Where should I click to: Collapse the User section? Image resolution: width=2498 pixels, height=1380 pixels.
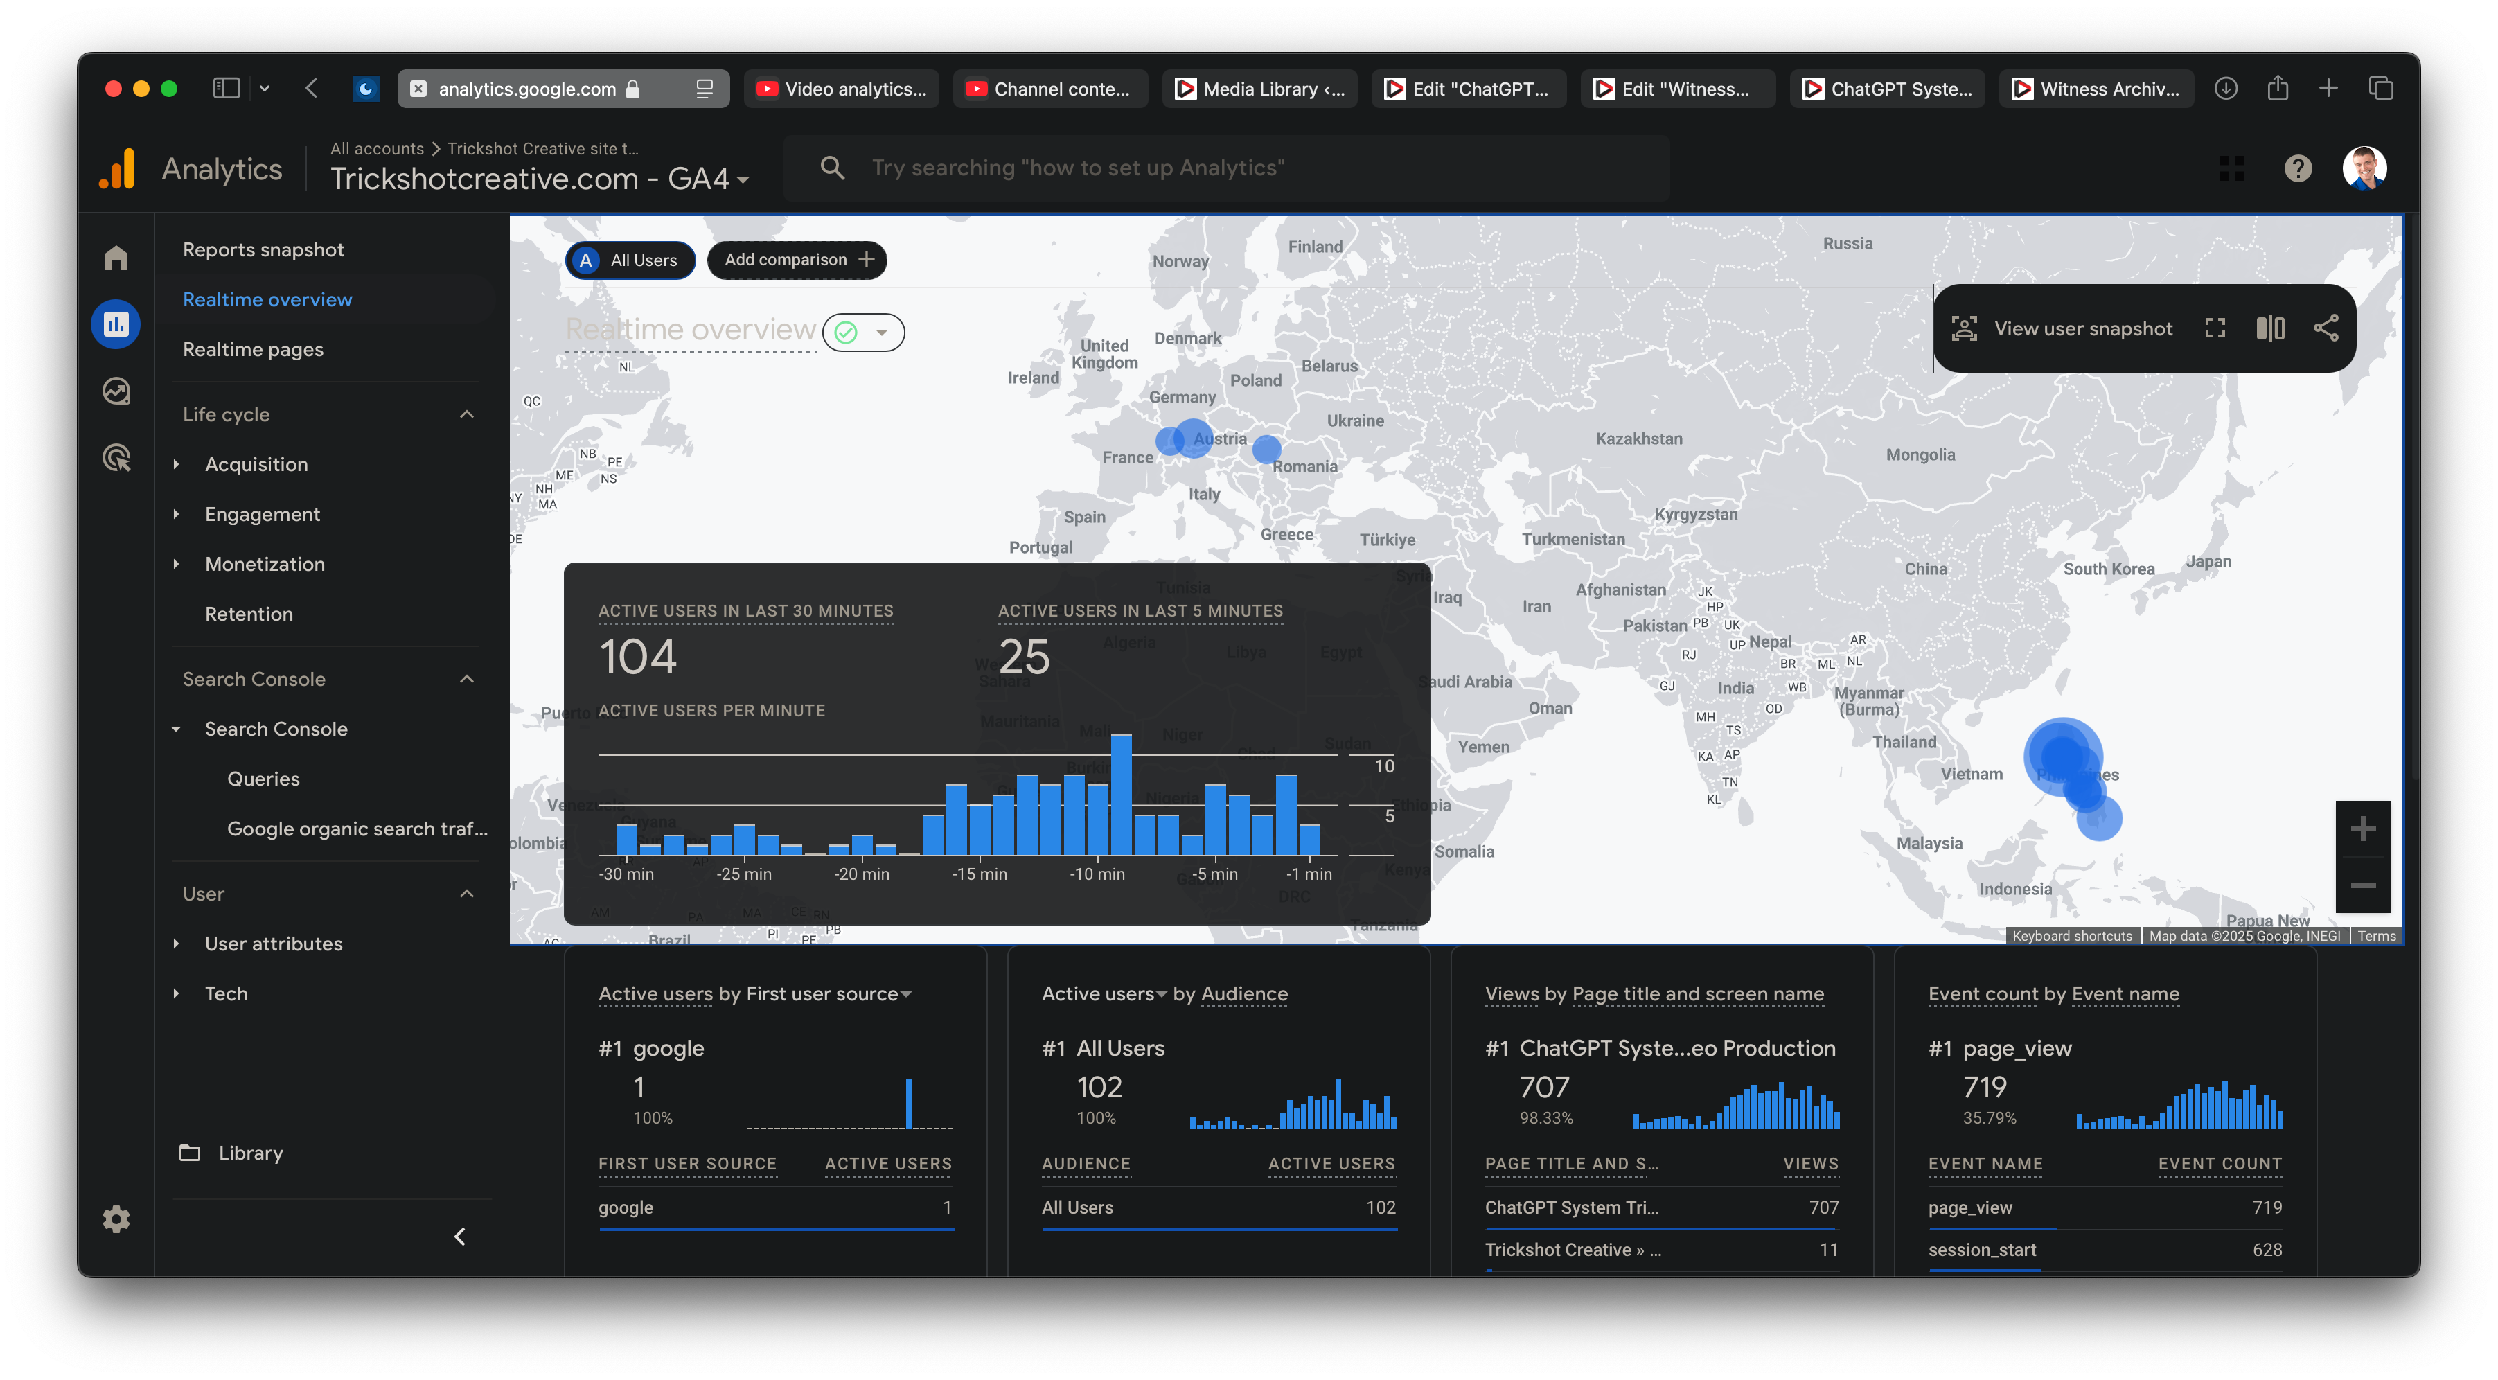point(466,894)
